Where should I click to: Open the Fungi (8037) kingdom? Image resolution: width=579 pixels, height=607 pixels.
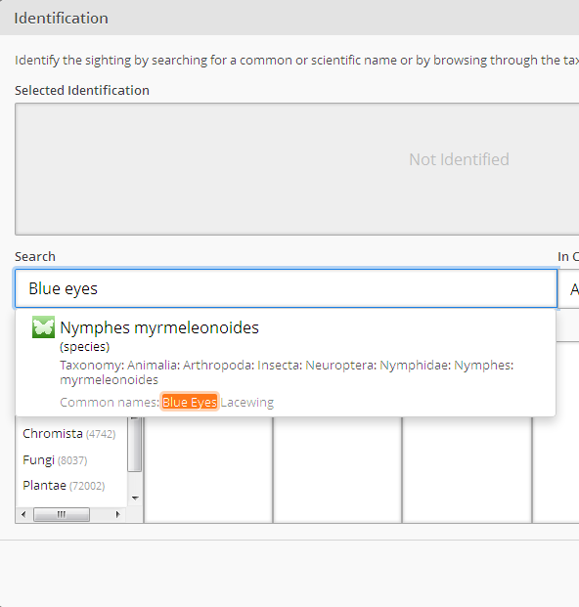pyautogui.click(x=55, y=460)
